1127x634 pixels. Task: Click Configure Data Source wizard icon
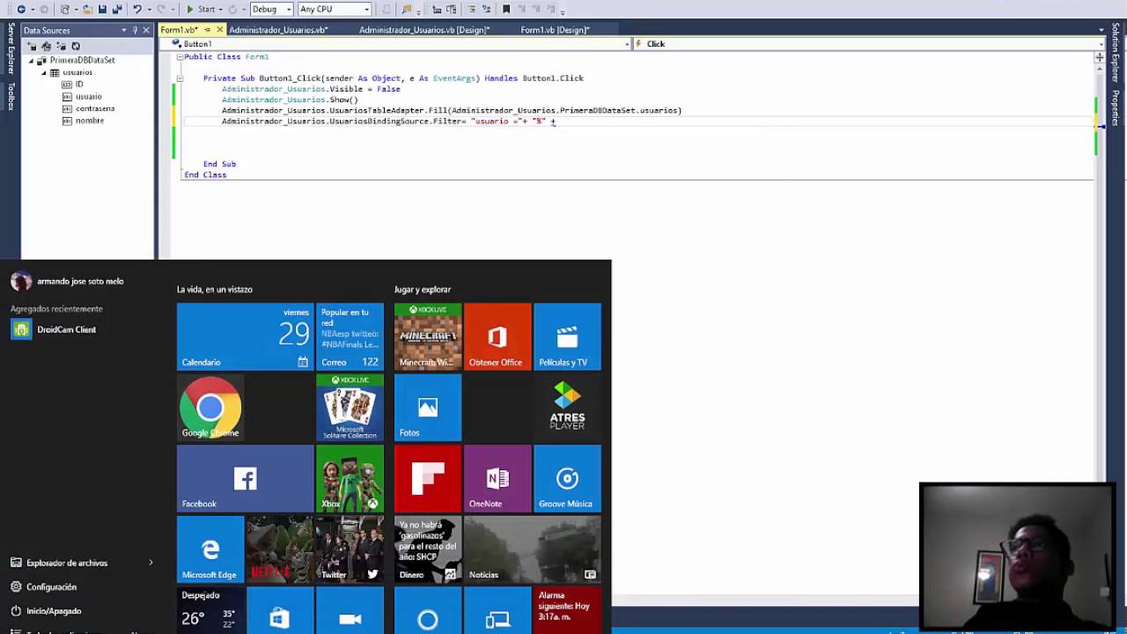point(61,46)
